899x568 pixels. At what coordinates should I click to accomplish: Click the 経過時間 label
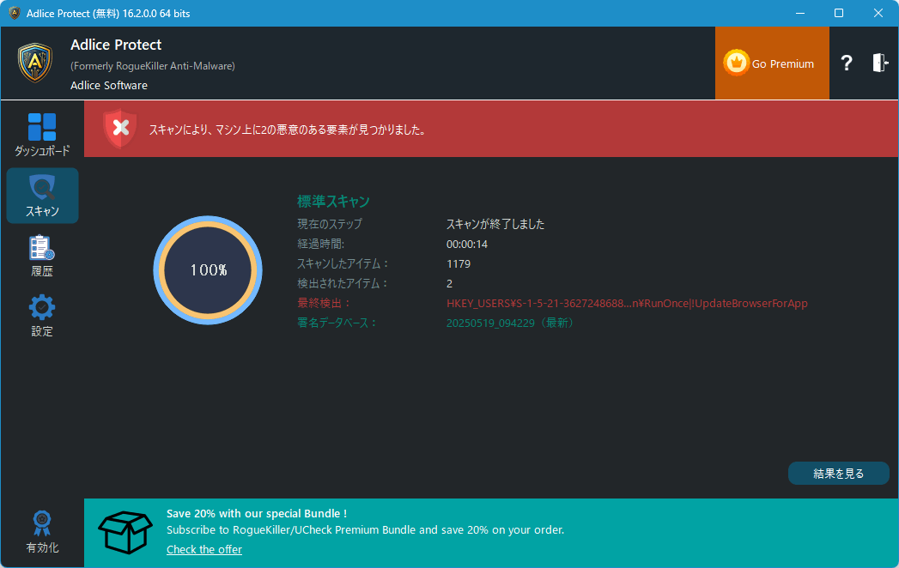point(320,245)
